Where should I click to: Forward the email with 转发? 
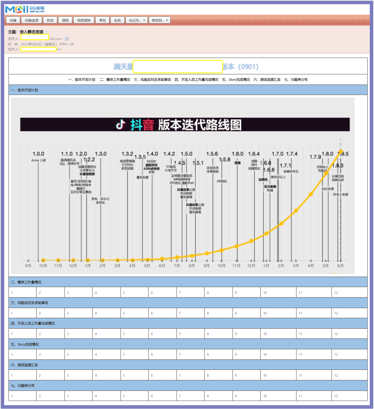click(x=50, y=20)
